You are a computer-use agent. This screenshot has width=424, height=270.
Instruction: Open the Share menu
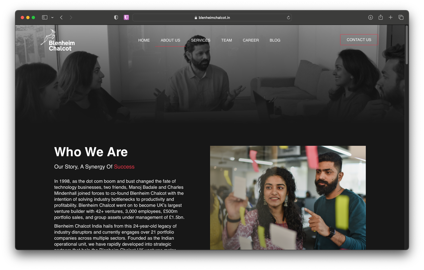(381, 18)
